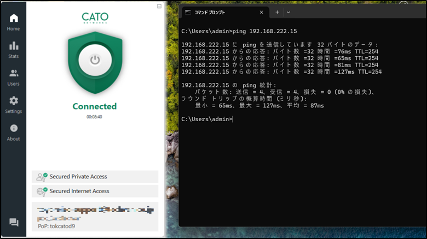Click the PoP: tokcatod9 label
Viewport: 427px width, 239px height.
tap(56, 226)
